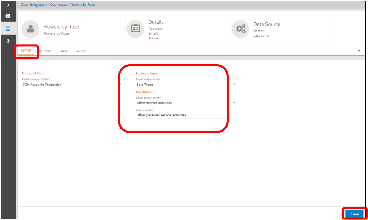368x220 pixels.
Task: Switch to the SETUP tab
Action: point(26,51)
